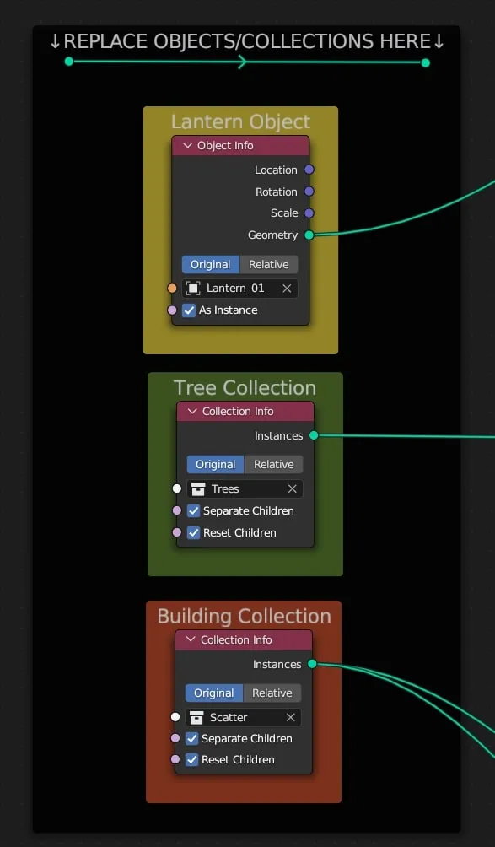Collapse the Building Collection's Collection Info node
495x847 pixels.
[191, 640]
